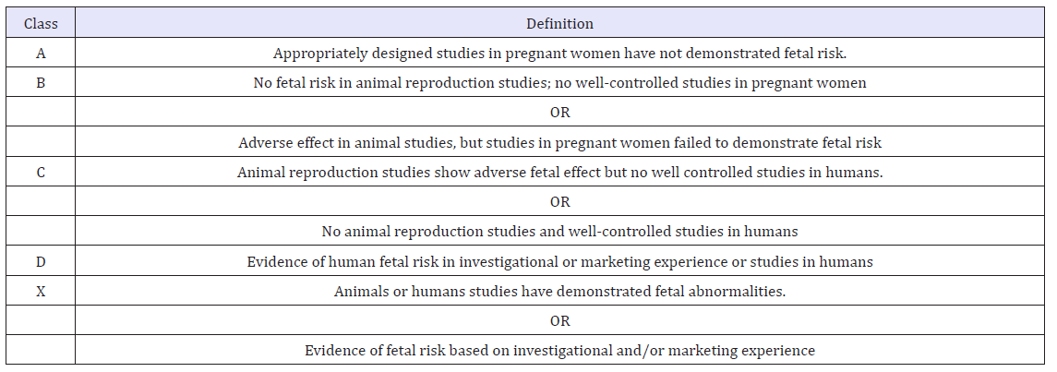The image size is (1057, 372).
Task: Click the Class D human fetal risk definition
Action: [559, 262]
